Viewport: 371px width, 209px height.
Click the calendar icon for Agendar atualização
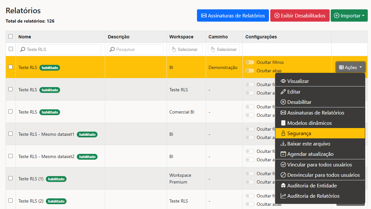(x=283, y=154)
